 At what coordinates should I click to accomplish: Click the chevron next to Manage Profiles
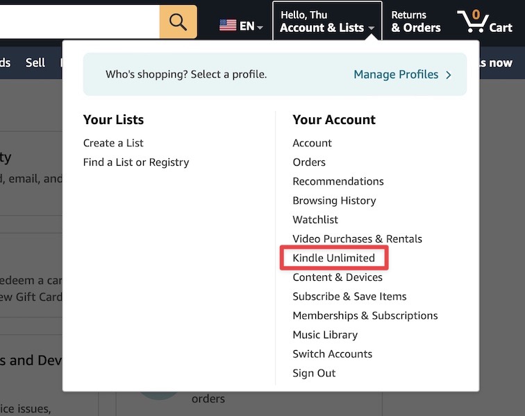(x=449, y=75)
